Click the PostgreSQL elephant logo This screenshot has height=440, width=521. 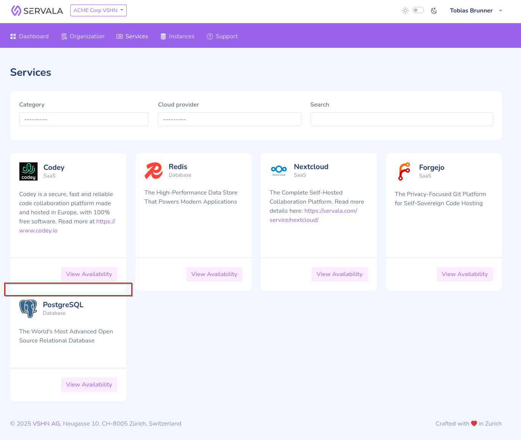tap(28, 308)
